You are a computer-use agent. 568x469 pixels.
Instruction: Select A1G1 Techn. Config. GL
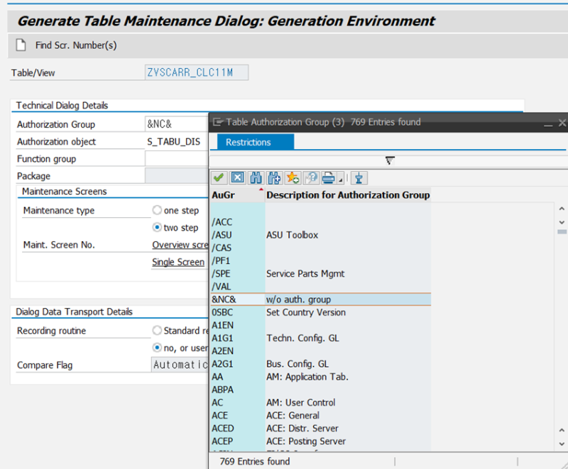[321, 338]
